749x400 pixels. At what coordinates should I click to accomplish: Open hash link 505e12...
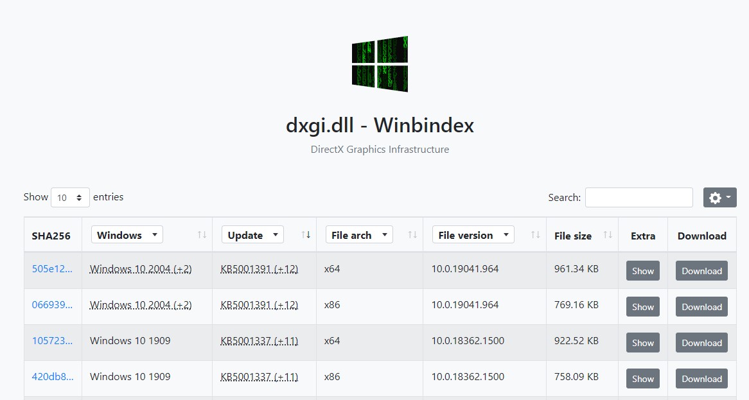(x=52, y=269)
